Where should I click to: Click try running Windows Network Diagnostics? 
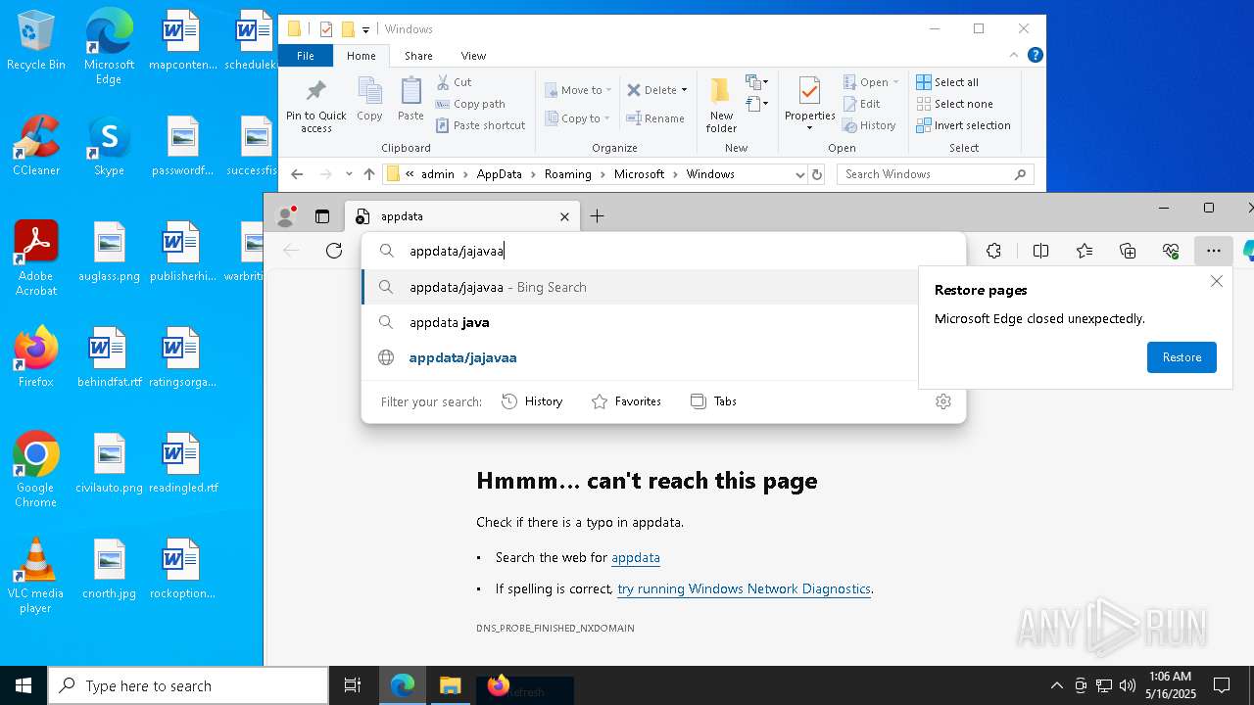[x=744, y=588]
